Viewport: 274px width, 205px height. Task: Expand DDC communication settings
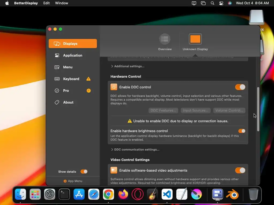(x=135, y=149)
